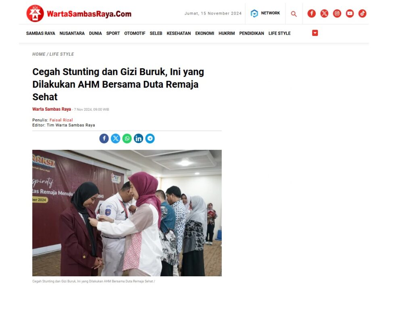The height and width of the screenshot is (309, 413).
Task: Share article on WhatsApp
Action: 127,139
